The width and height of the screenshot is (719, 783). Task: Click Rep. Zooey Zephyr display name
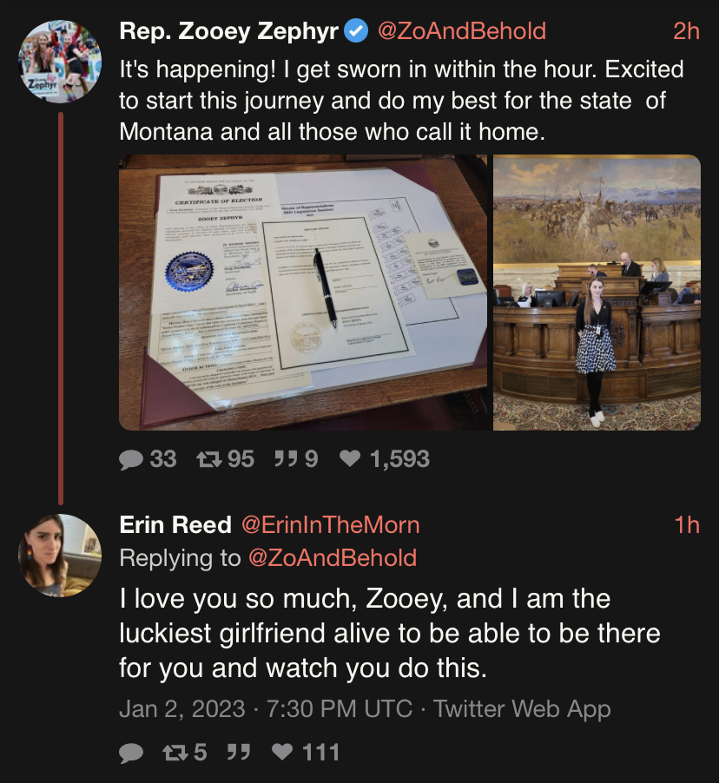click(228, 31)
